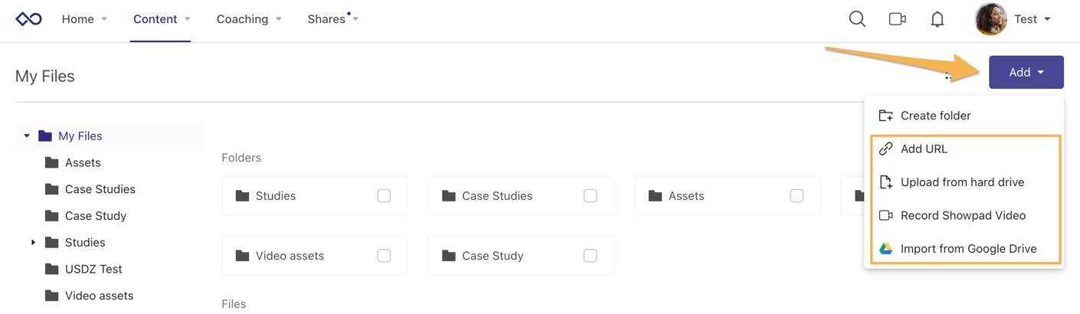Choose Upload from hard drive option
The image size is (1080, 314).
pyautogui.click(x=962, y=182)
